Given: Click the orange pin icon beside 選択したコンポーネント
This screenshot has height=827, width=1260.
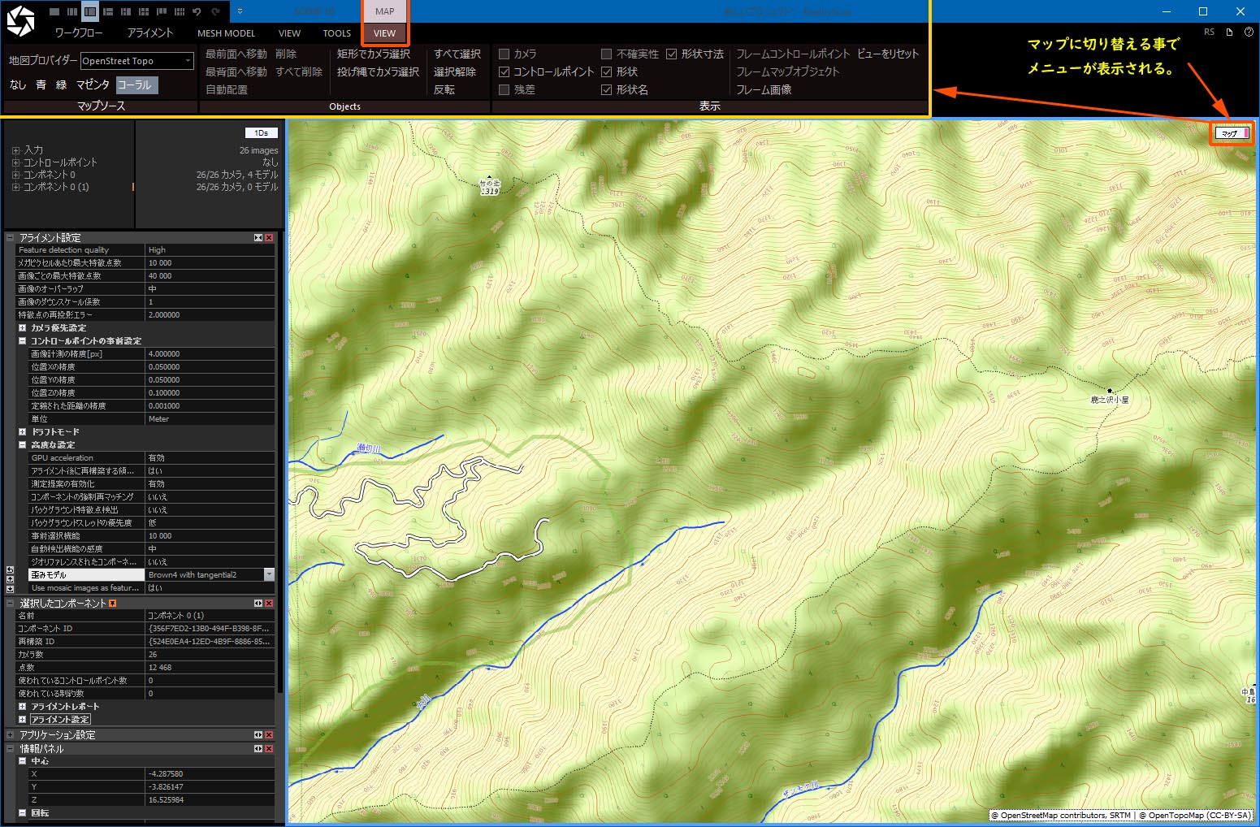Looking at the screenshot, I should 113,604.
